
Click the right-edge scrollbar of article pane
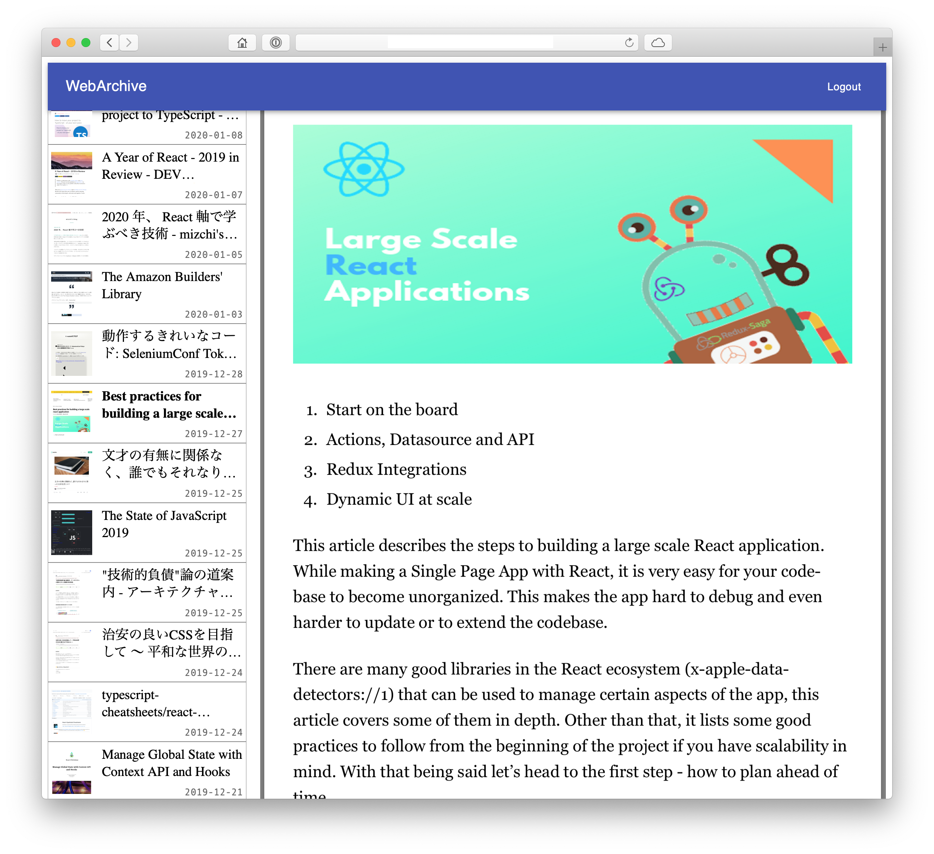click(883, 454)
